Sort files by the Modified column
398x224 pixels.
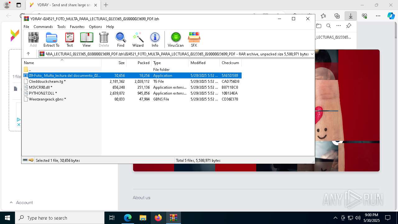click(x=204, y=63)
